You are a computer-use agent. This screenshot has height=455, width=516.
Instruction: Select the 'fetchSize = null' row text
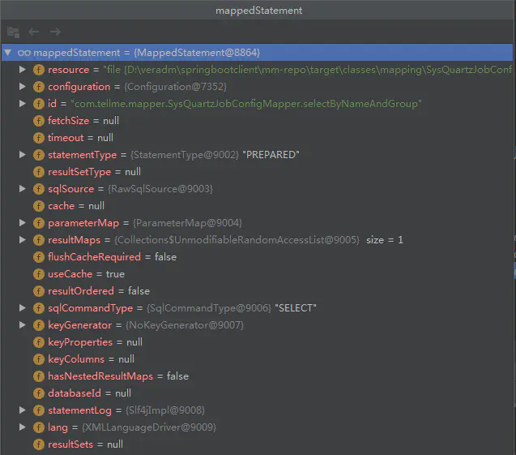pos(83,121)
